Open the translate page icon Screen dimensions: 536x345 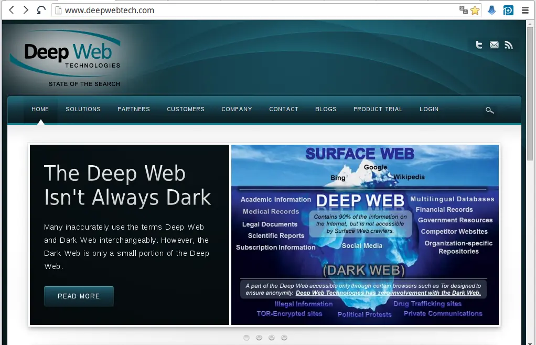(x=463, y=10)
